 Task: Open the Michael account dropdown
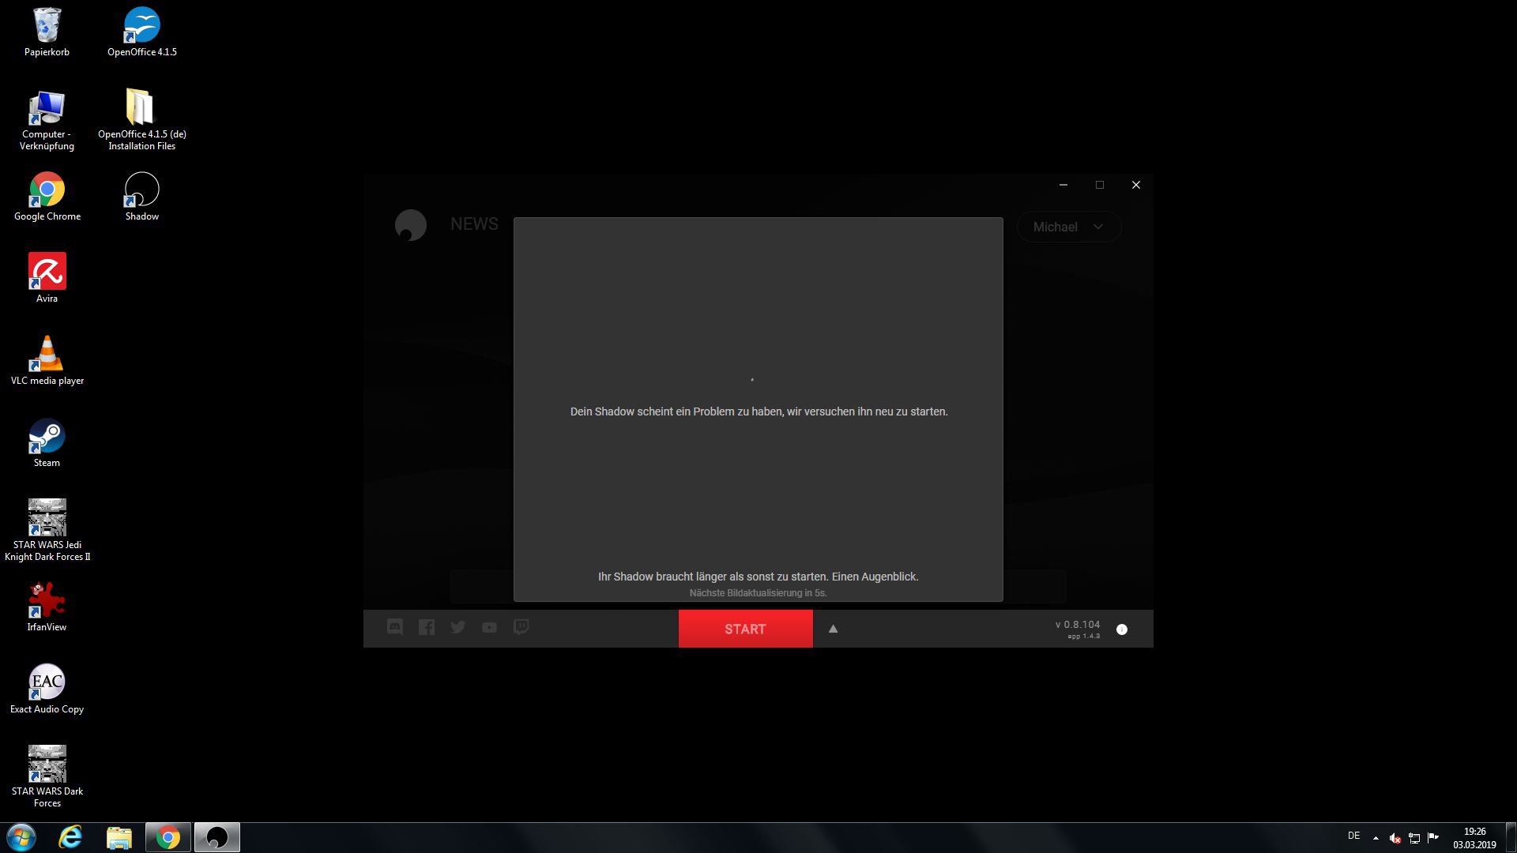pos(1068,227)
